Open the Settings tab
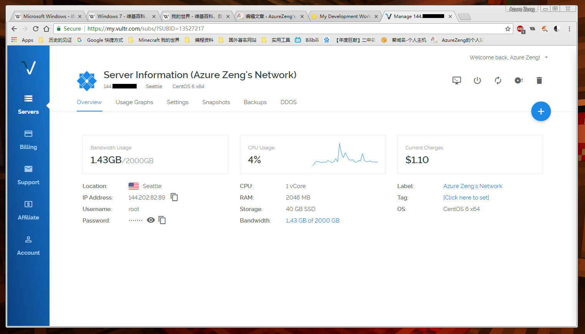Screen dimensions: 585x334 pos(178,102)
